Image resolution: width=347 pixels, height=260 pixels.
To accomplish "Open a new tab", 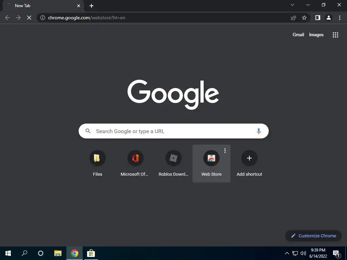I will tap(91, 6).
